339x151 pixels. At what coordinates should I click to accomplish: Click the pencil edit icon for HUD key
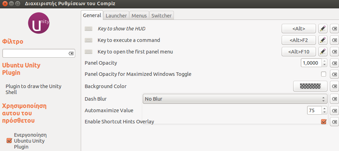point(323,29)
